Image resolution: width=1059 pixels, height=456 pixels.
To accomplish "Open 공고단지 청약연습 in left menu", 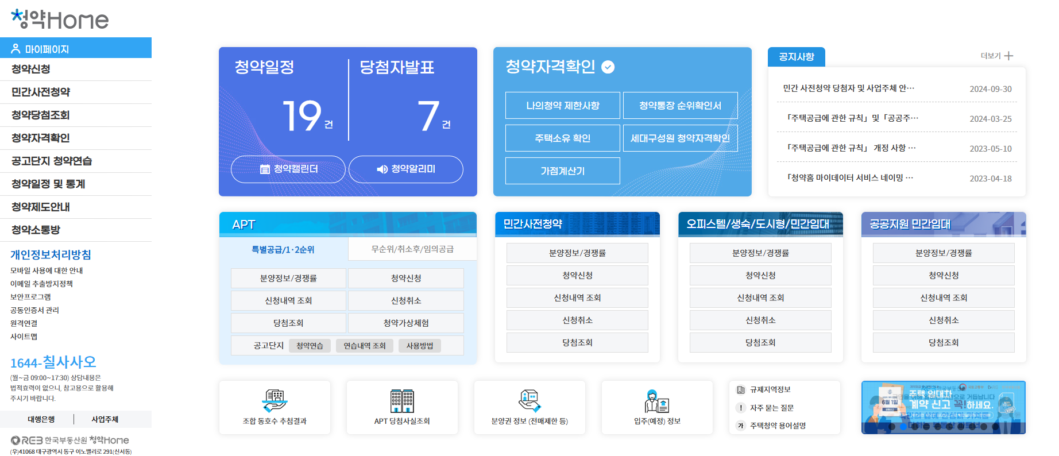I will (76, 161).
